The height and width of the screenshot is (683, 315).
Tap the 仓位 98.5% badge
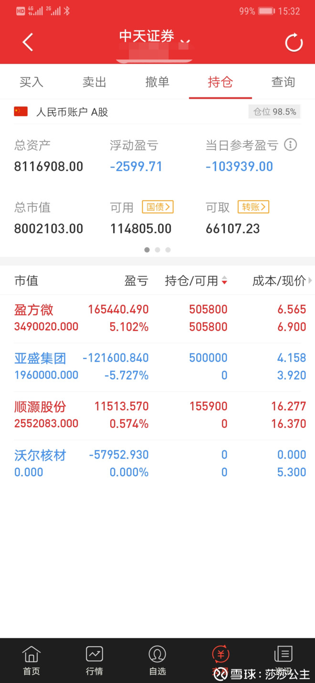(x=275, y=112)
